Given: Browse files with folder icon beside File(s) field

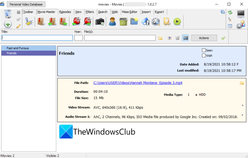Looking at the screenshot, I should (160, 38).
